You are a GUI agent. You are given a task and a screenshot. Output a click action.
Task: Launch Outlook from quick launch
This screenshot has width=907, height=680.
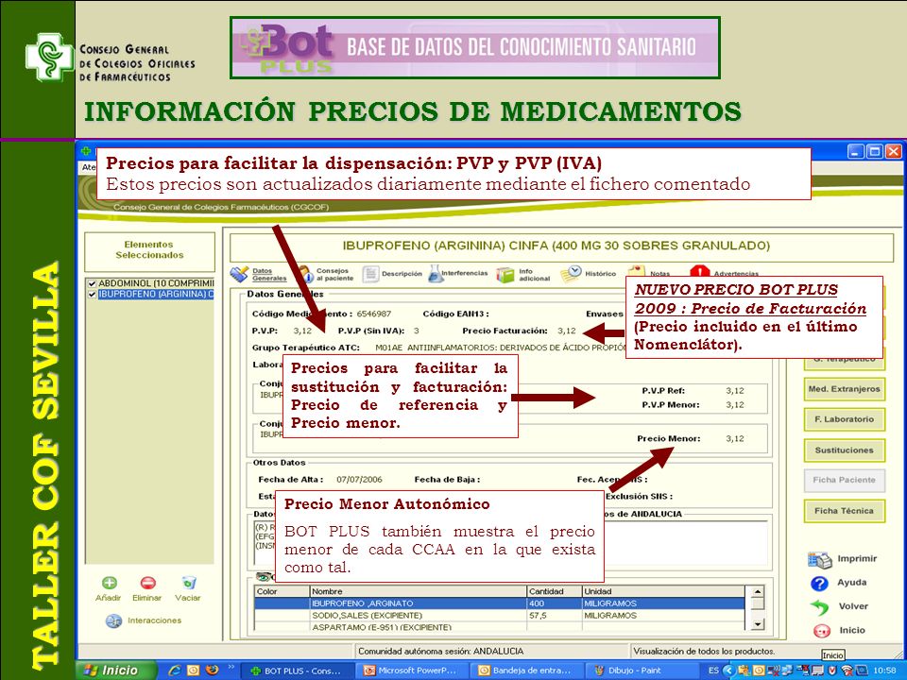pyautogui.click(x=193, y=671)
